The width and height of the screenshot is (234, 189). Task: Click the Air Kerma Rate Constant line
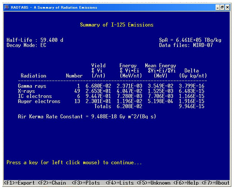pyautogui.click(x=87, y=117)
